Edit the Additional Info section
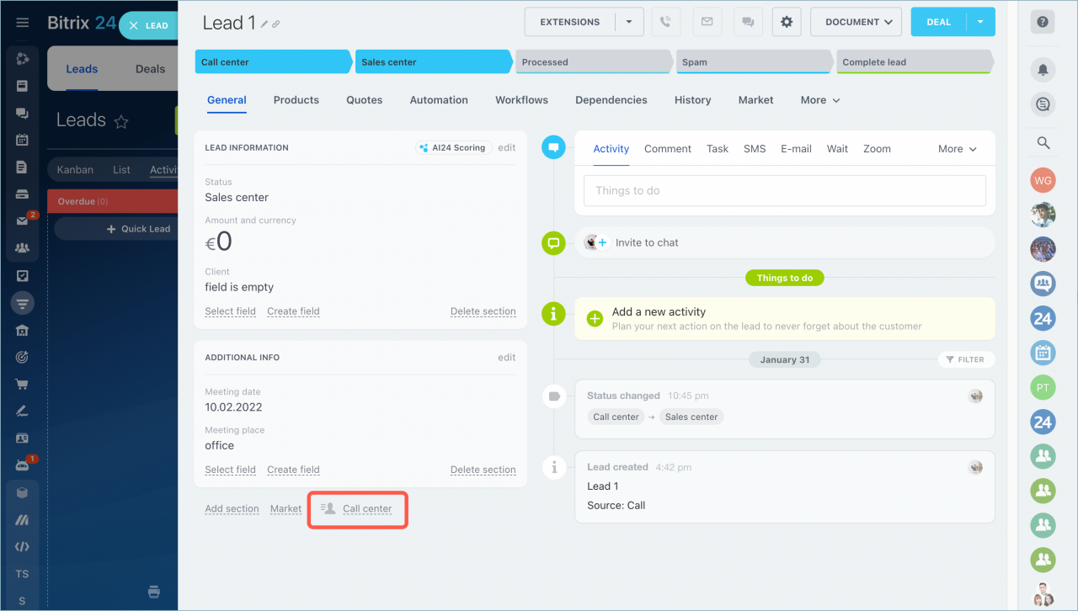Viewport: 1078px width, 611px height. (x=506, y=358)
